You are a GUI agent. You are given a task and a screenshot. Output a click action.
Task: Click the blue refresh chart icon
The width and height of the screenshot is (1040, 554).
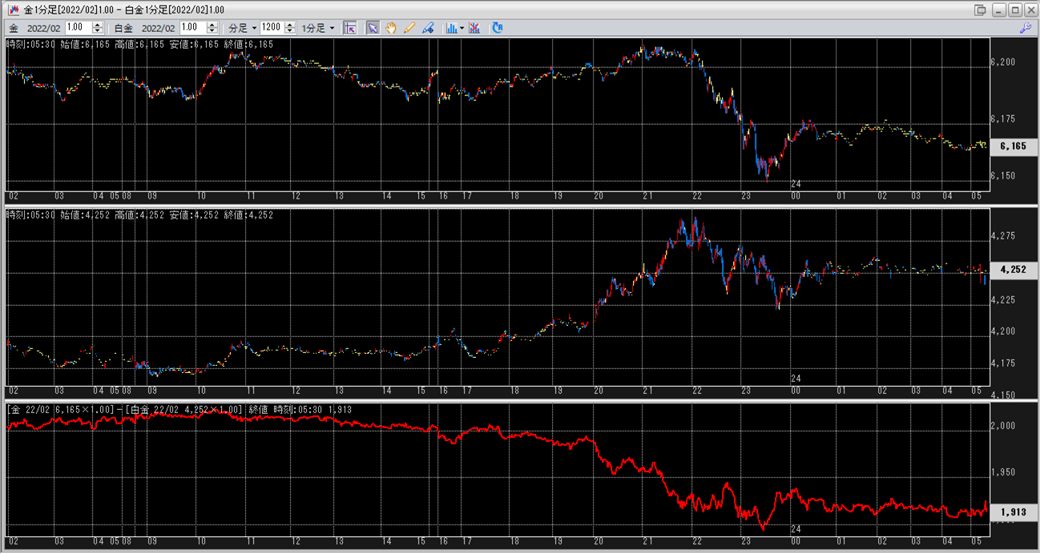click(x=498, y=28)
